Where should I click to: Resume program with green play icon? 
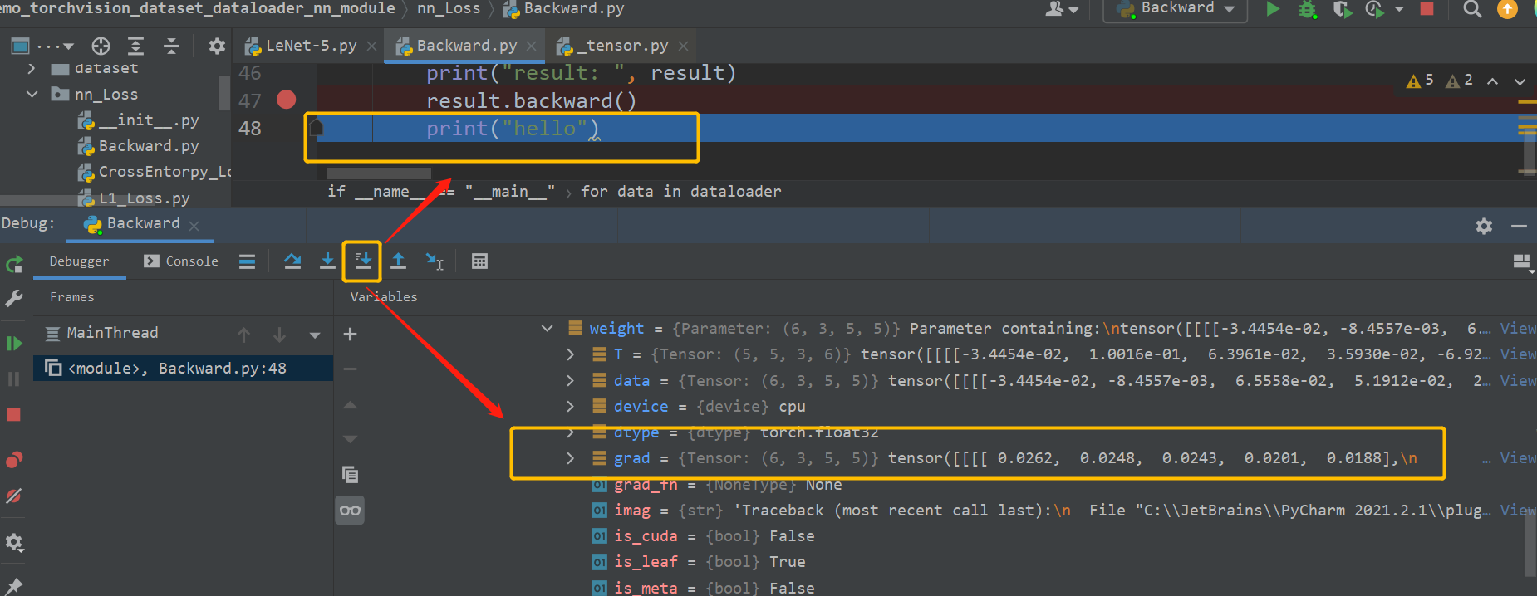tap(14, 343)
